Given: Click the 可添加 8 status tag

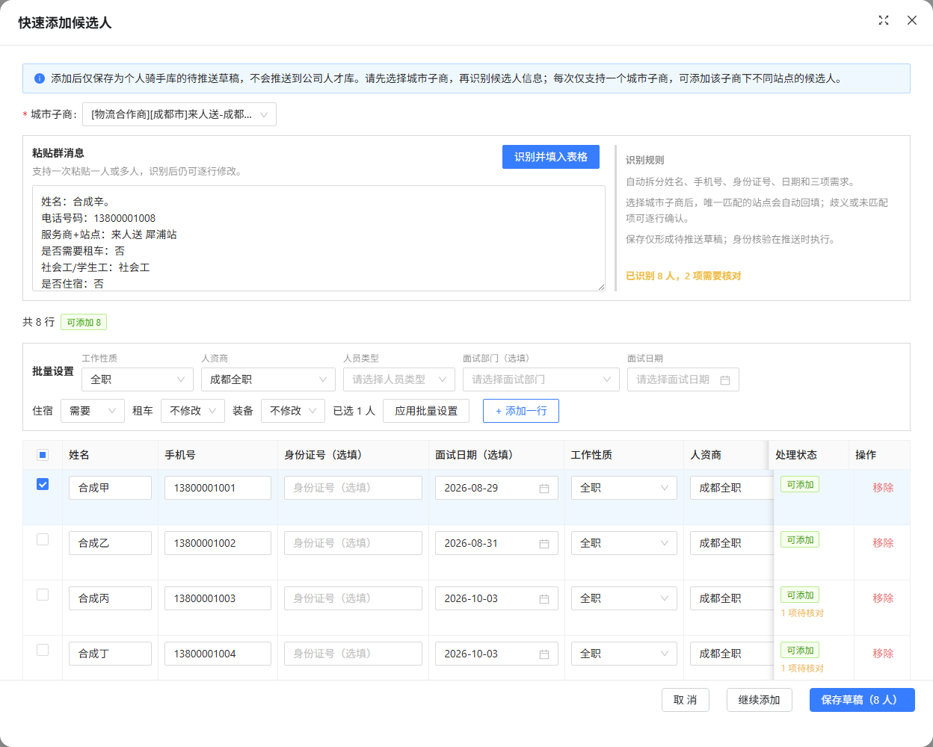Looking at the screenshot, I should click(x=84, y=322).
